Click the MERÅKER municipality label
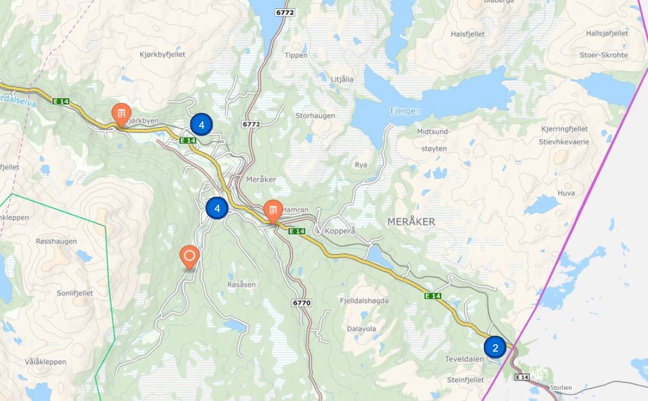Image resolution: width=648 pixels, height=401 pixels. (x=411, y=222)
